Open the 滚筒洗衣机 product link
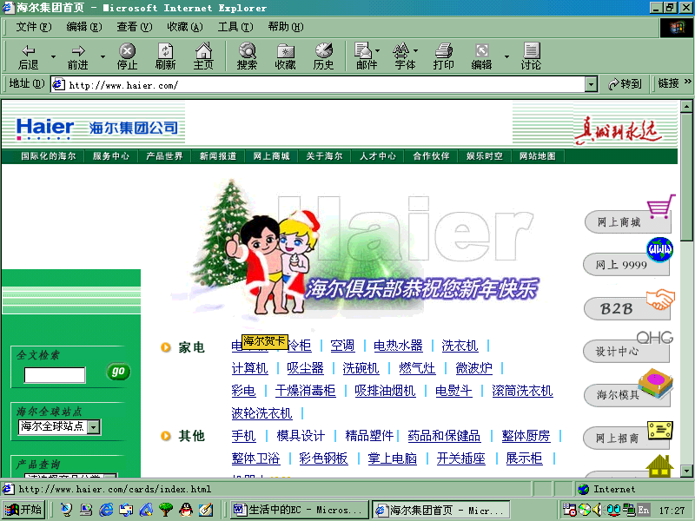695x521 pixels. pos(522,391)
